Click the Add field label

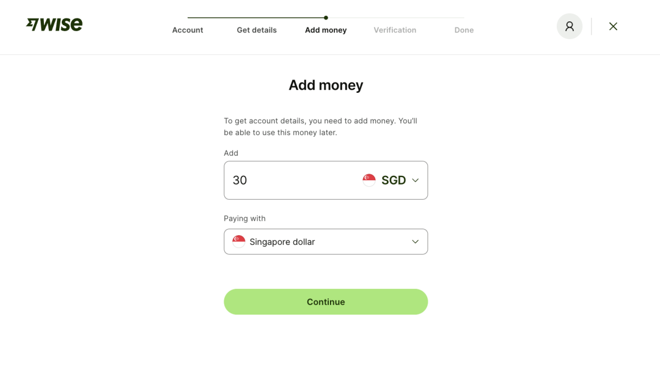coord(231,153)
